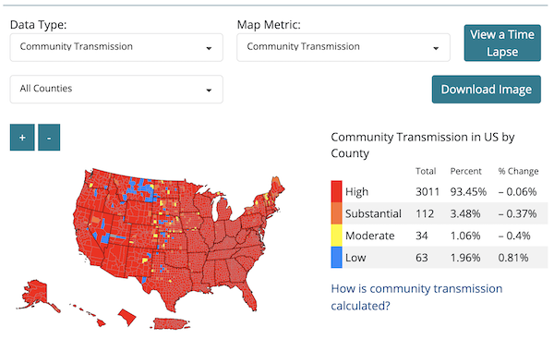The height and width of the screenshot is (339, 554).
Task: Click the orange Substantial legend swatch
Action: pos(336,213)
